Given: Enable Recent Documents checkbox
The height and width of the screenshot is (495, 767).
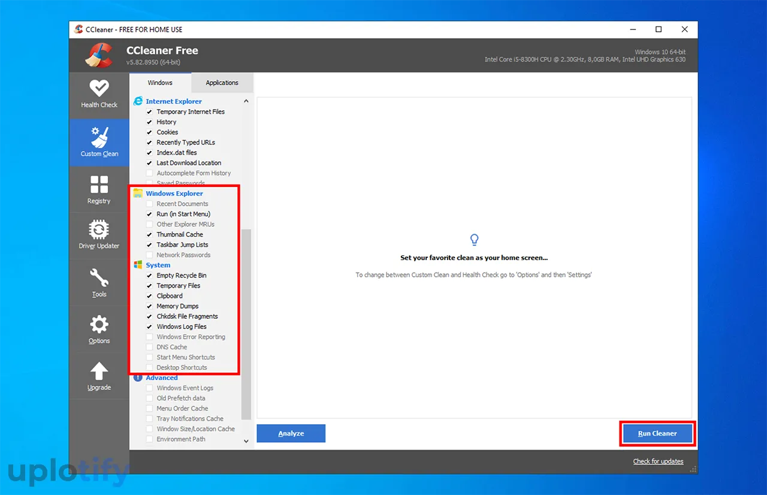Looking at the screenshot, I should pos(150,204).
